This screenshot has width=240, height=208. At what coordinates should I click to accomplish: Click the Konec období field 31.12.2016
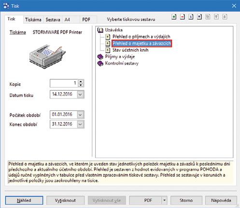pyautogui.click(x=64, y=124)
